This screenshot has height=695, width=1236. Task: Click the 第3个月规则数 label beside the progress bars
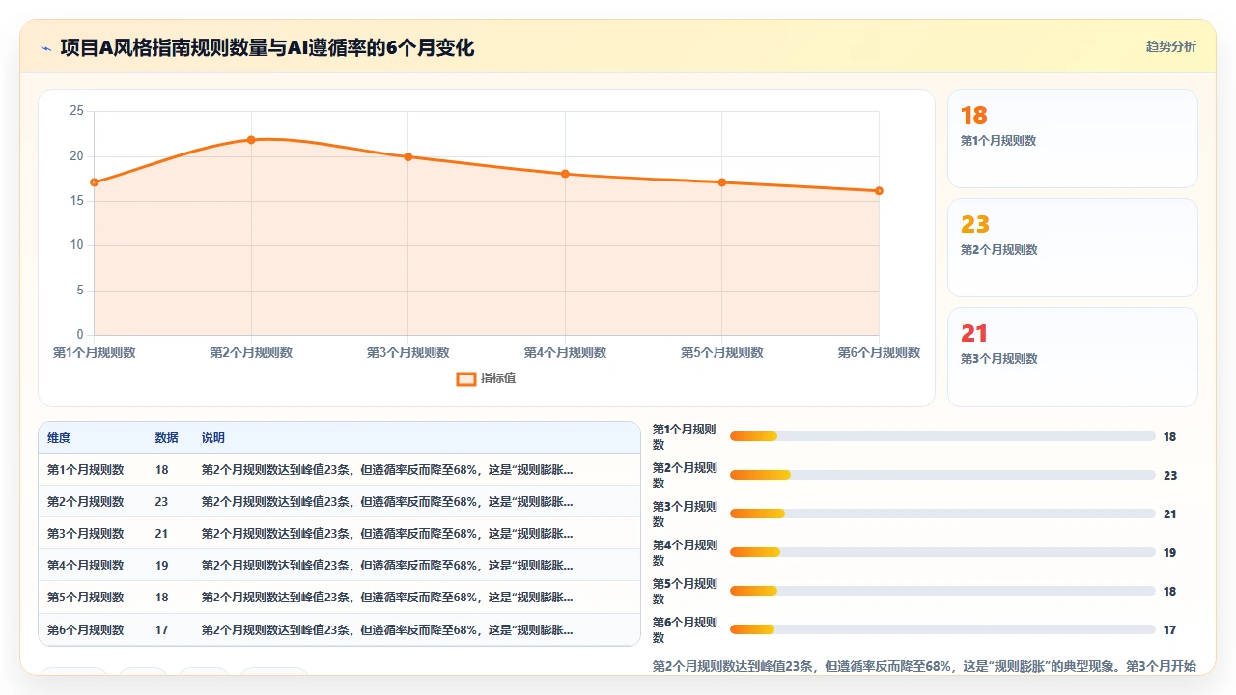click(686, 514)
